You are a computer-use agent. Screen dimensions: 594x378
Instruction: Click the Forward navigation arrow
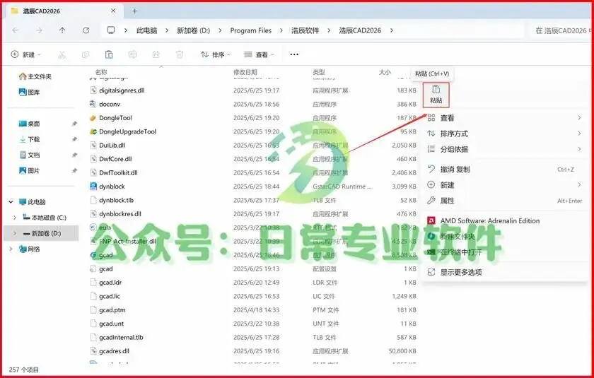[x=39, y=30]
